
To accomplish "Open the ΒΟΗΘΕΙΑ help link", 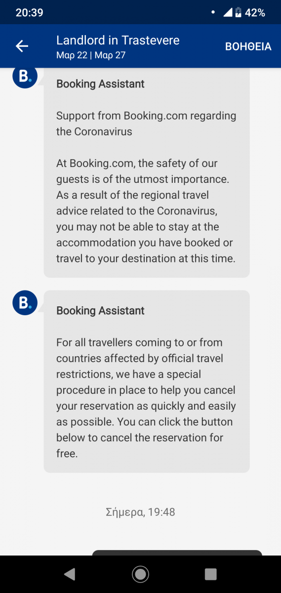I will click(248, 47).
